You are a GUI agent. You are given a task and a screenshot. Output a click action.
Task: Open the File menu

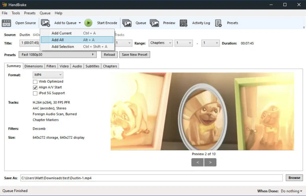[4, 13]
